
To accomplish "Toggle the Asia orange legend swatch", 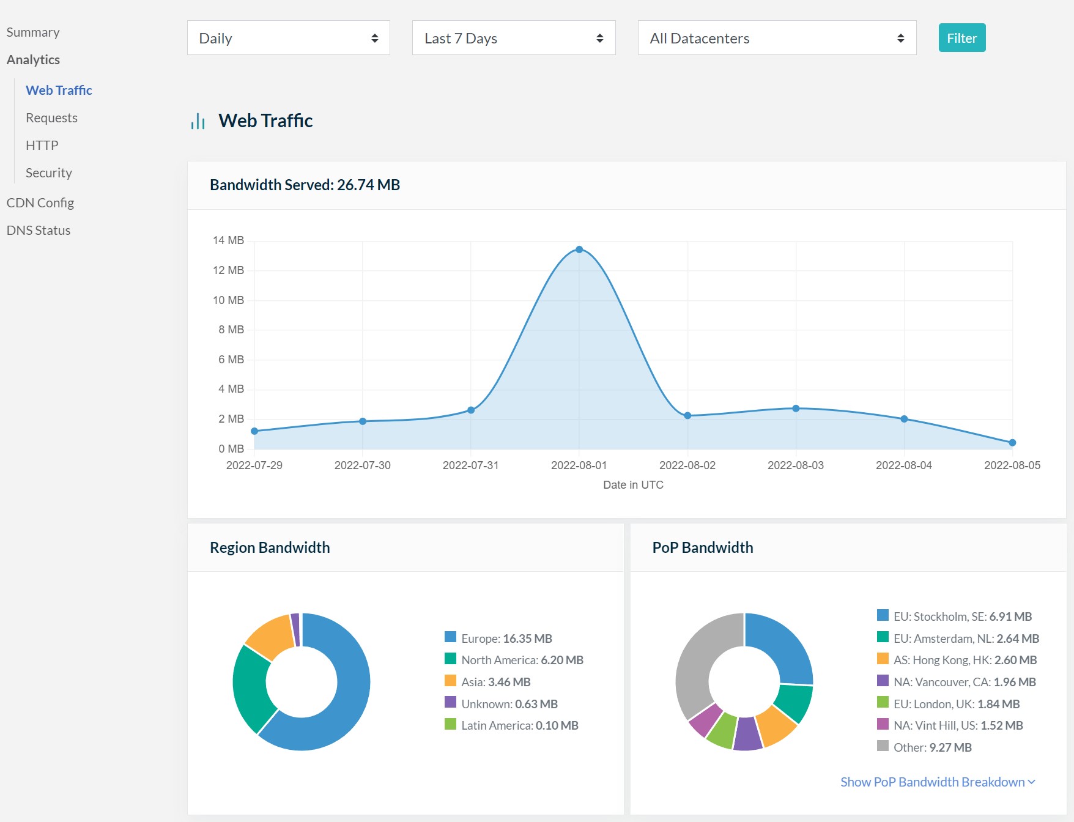I will tap(450, 681).
